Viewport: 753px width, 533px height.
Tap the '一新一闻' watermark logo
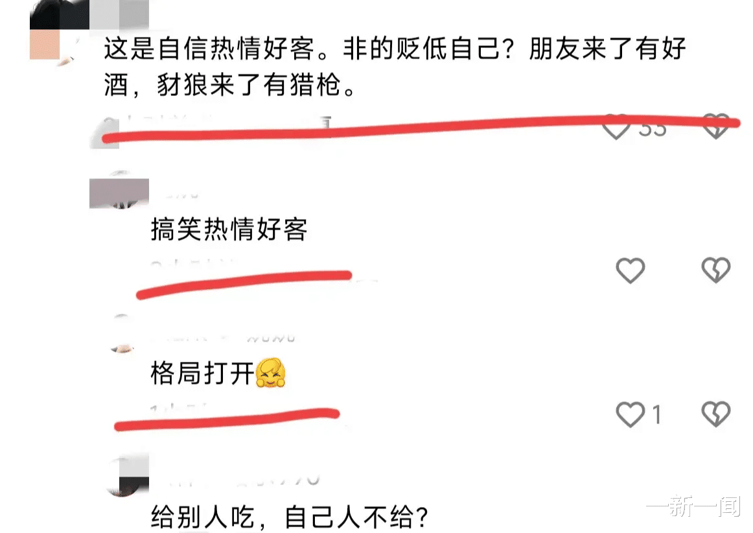694,505
